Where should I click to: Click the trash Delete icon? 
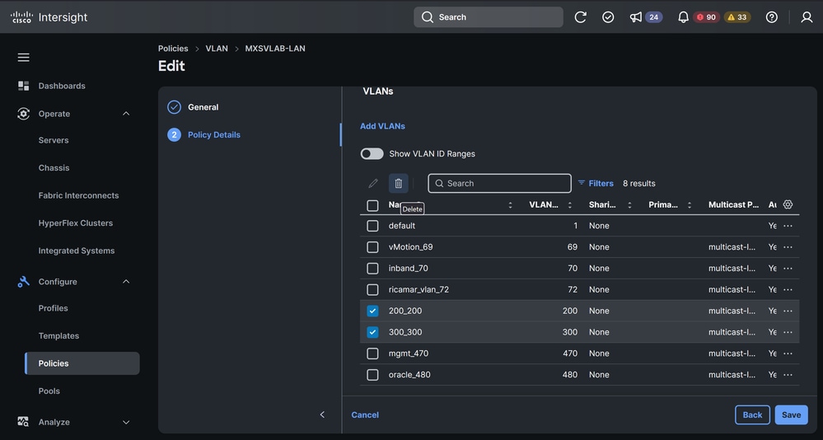click(x=399, y=183)
